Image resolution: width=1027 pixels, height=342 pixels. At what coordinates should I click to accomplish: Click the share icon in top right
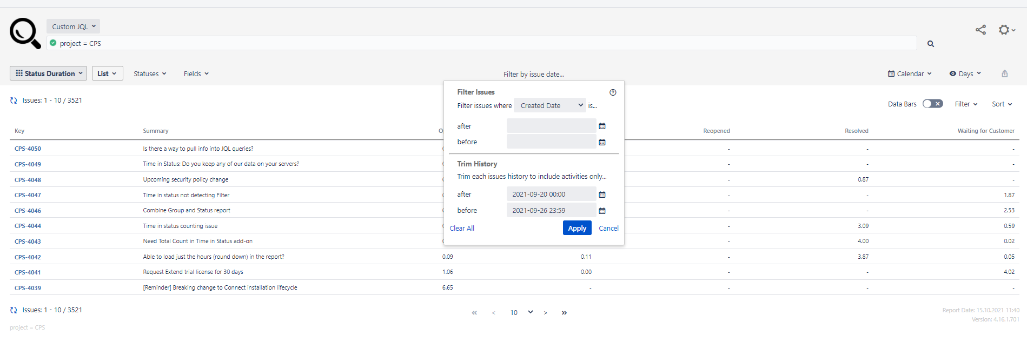[x=980, y=30]
